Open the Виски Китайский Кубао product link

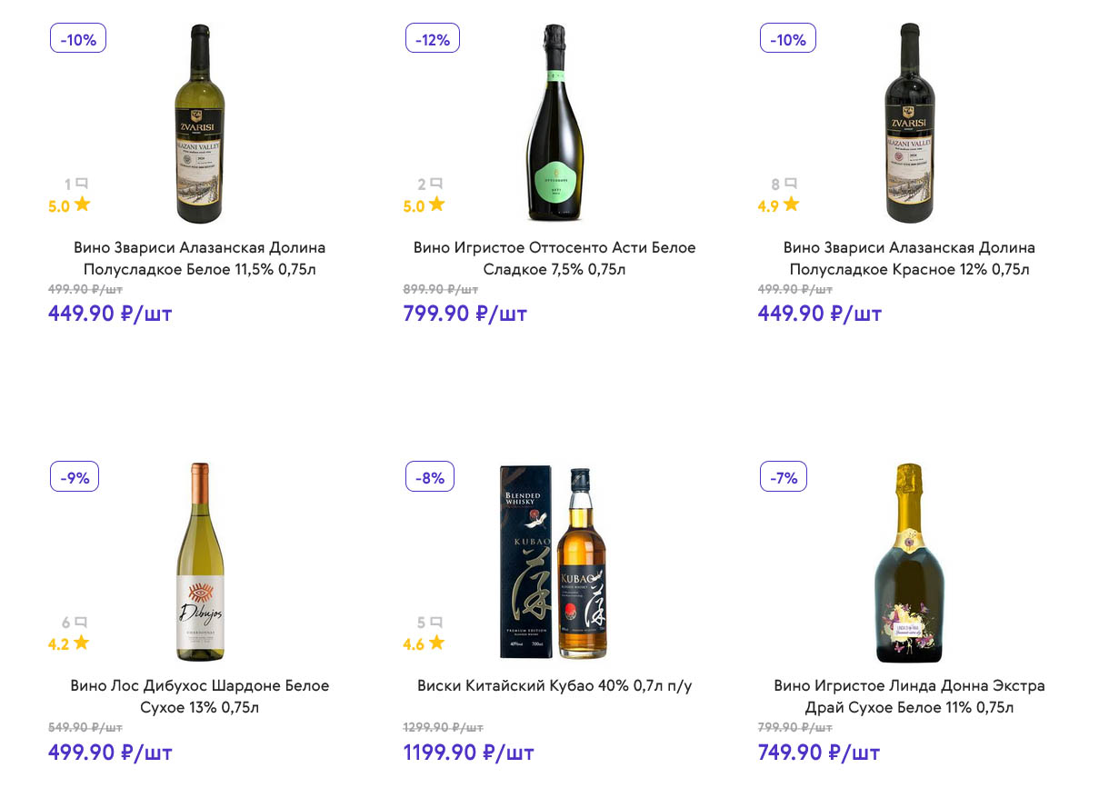coord(554,685)
